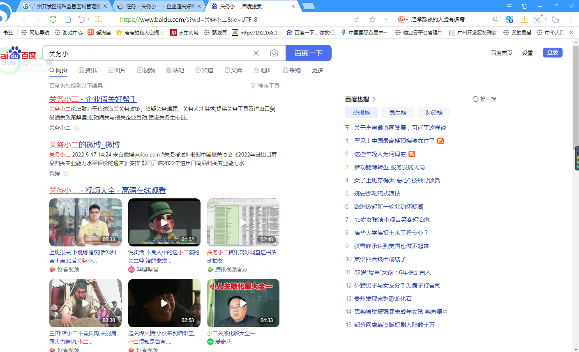Expand 百度热搜 chevron arrow
The height and width of the screenshot is (352, 579).
(374, 99)
